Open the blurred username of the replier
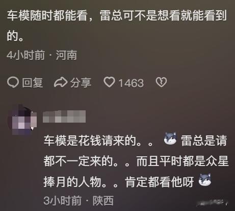Screen dimensions: 235x211 [x=64, y=116]
